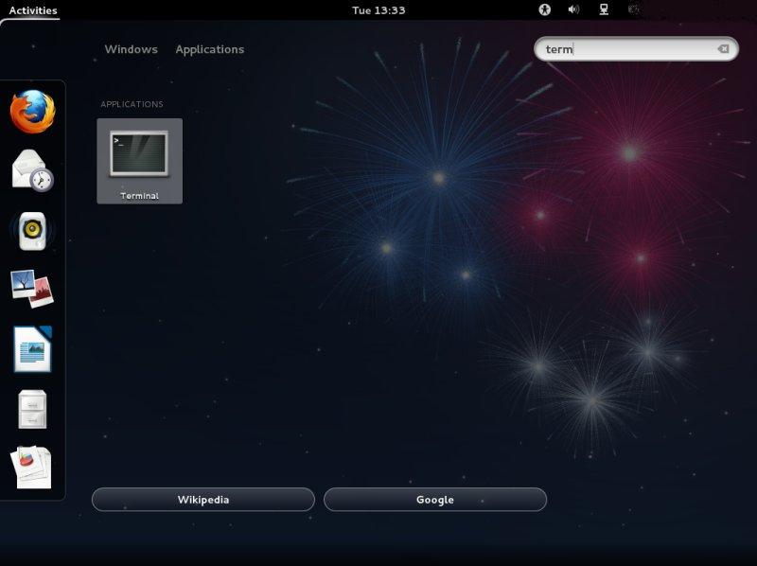Viewport: 757px width, 566px height.
Task: Open the volume control menu
Action: pos(573,10)
